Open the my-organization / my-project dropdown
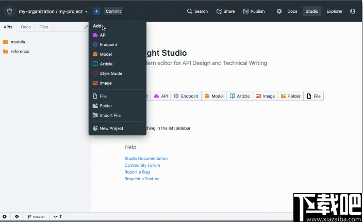 coord(53,11)
